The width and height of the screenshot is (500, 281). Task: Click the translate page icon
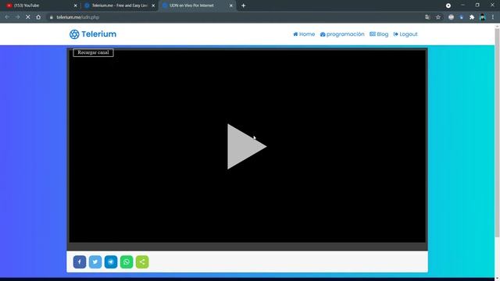pyautogui.click(x=427, y=17)
